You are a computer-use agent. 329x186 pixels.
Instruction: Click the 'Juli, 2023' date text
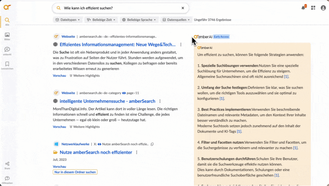[59, 160]
